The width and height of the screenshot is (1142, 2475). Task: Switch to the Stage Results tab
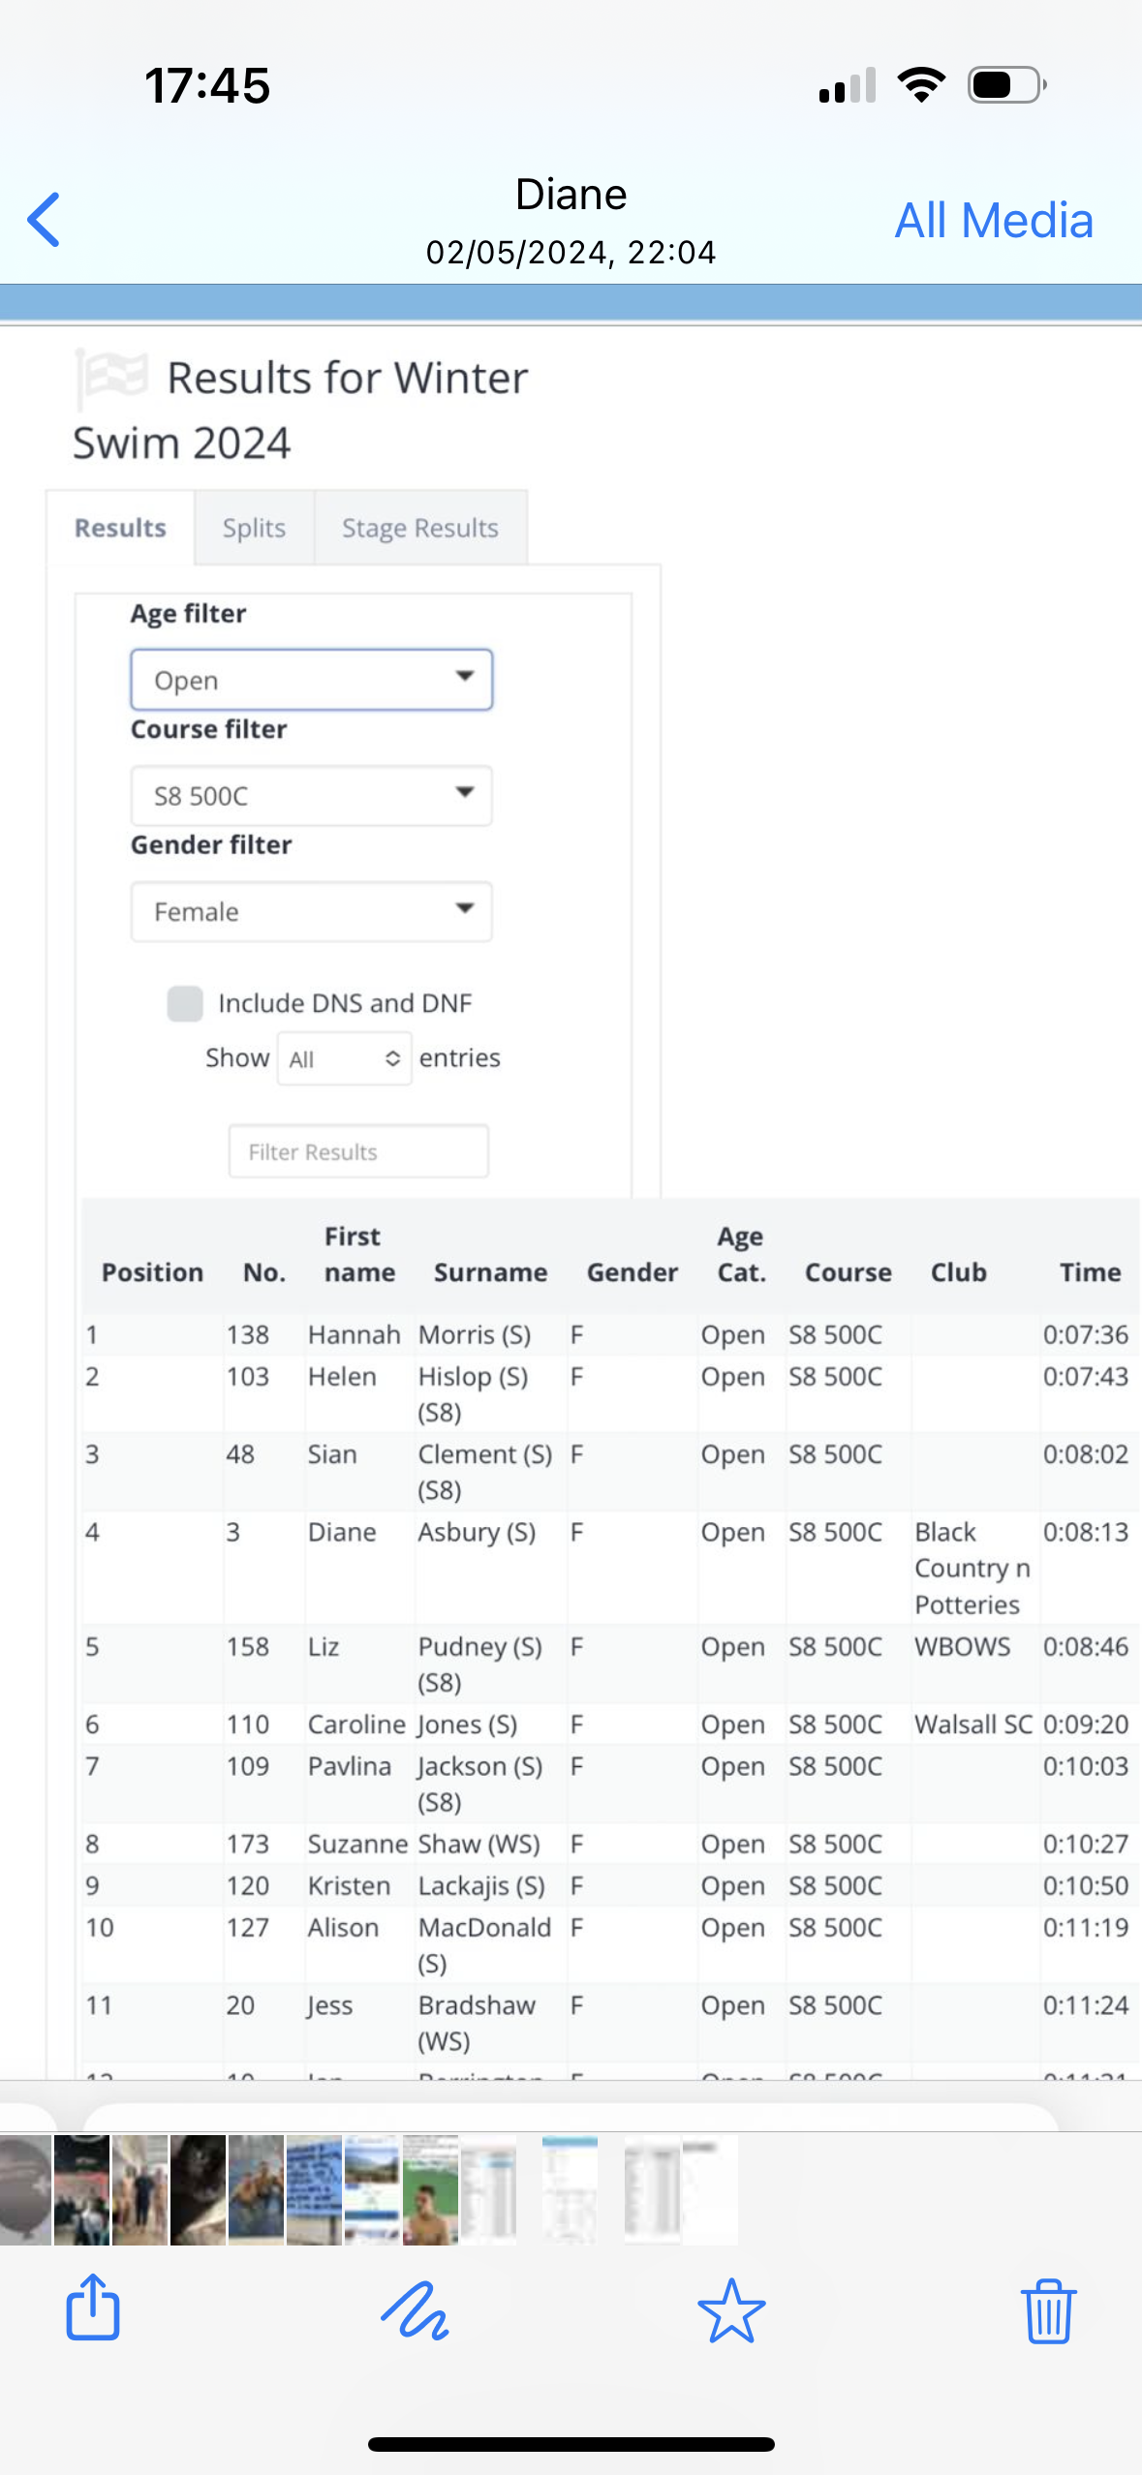pos(419,528)
